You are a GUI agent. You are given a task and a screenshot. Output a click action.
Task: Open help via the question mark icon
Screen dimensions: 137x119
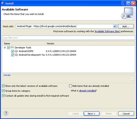pos(6,113)
